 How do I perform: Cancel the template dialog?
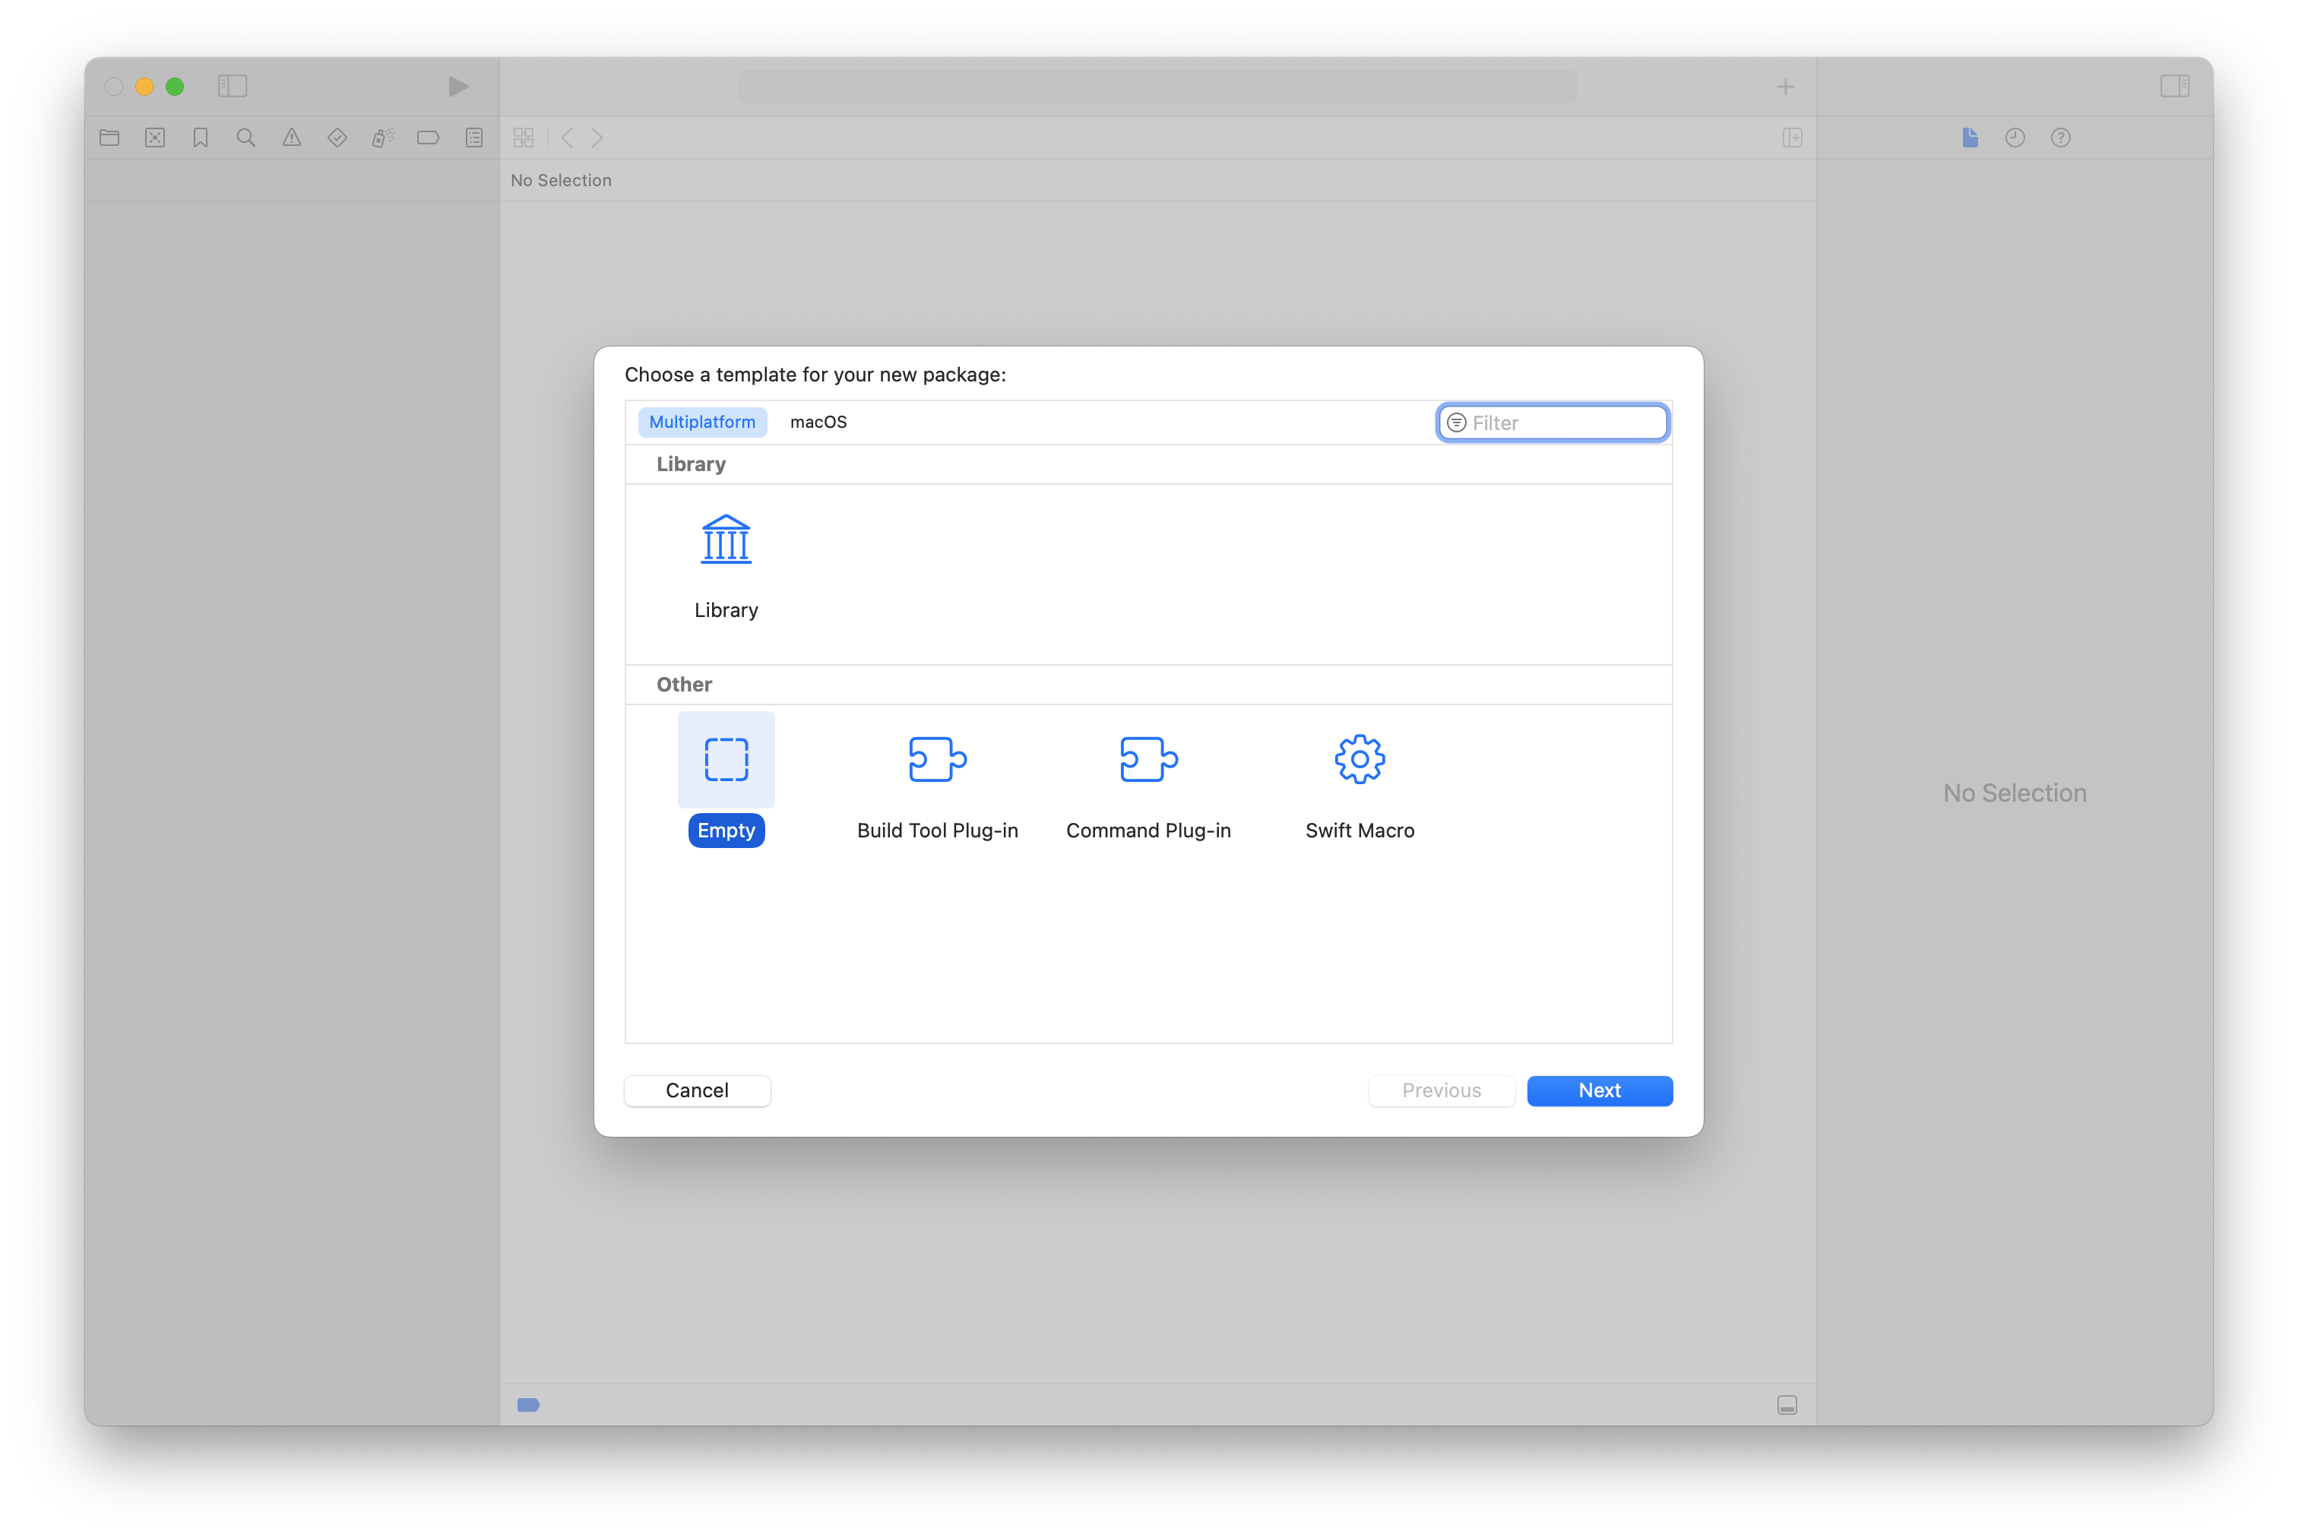tap(696, 1090)
